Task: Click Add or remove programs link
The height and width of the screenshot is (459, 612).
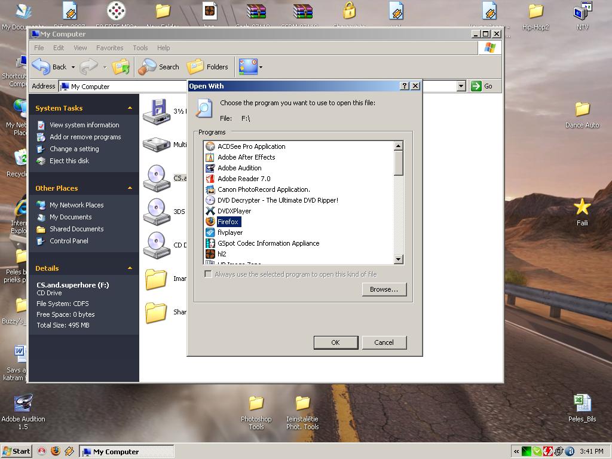Action: 85,137
